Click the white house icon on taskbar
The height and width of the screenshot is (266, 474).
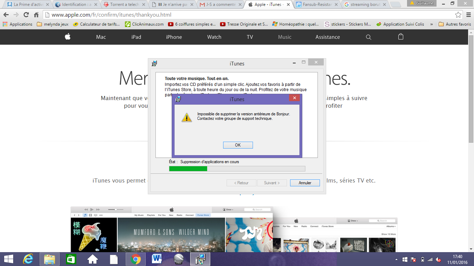coord(92,259)
